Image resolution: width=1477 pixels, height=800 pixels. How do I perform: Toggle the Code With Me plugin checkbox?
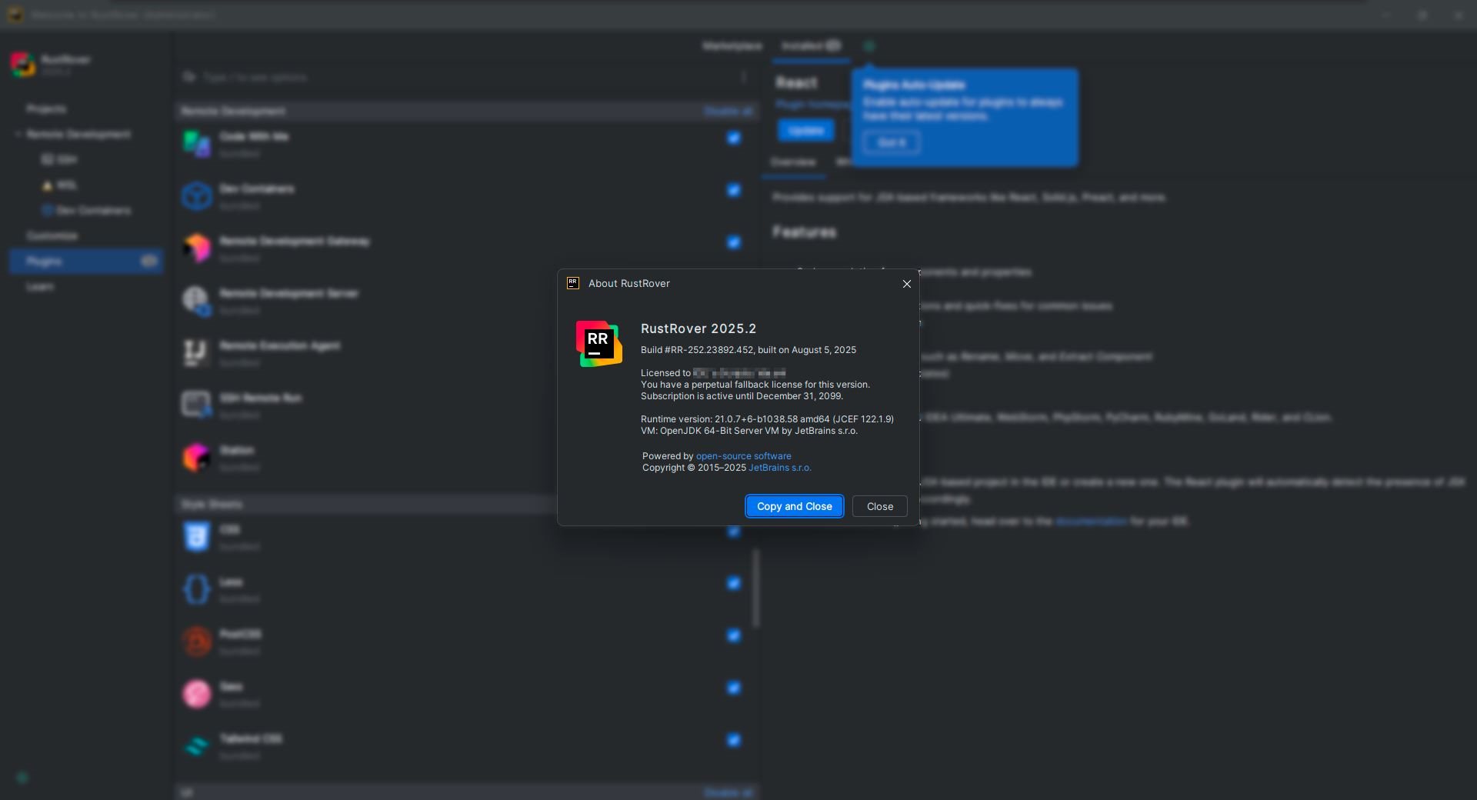(x=734, y=138)
